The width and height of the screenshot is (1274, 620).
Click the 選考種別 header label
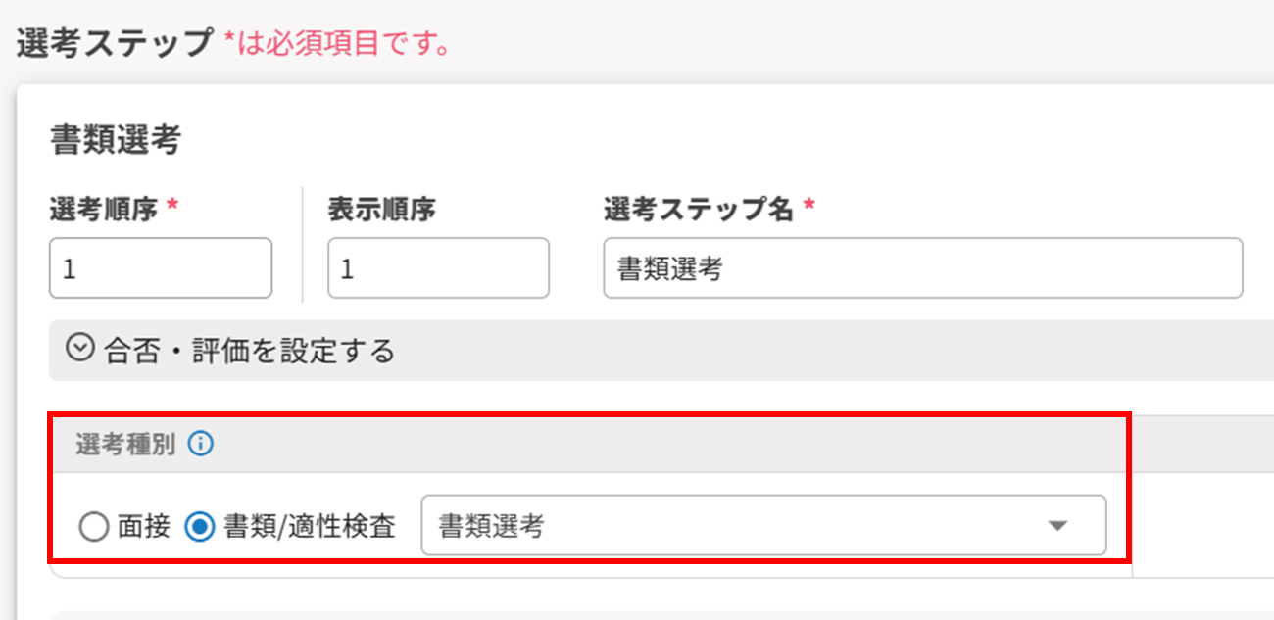point(125,445)
